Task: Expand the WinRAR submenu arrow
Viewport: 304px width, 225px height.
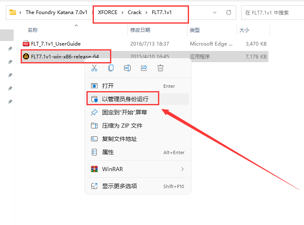Action: [182, 169]
